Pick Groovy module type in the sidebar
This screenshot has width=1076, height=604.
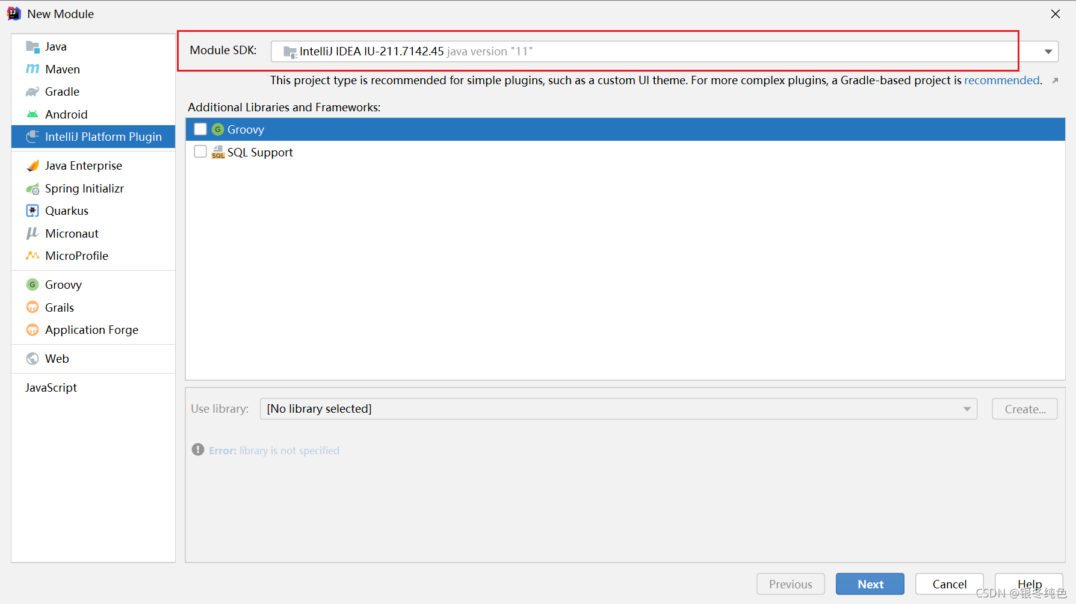pos(93,285)
